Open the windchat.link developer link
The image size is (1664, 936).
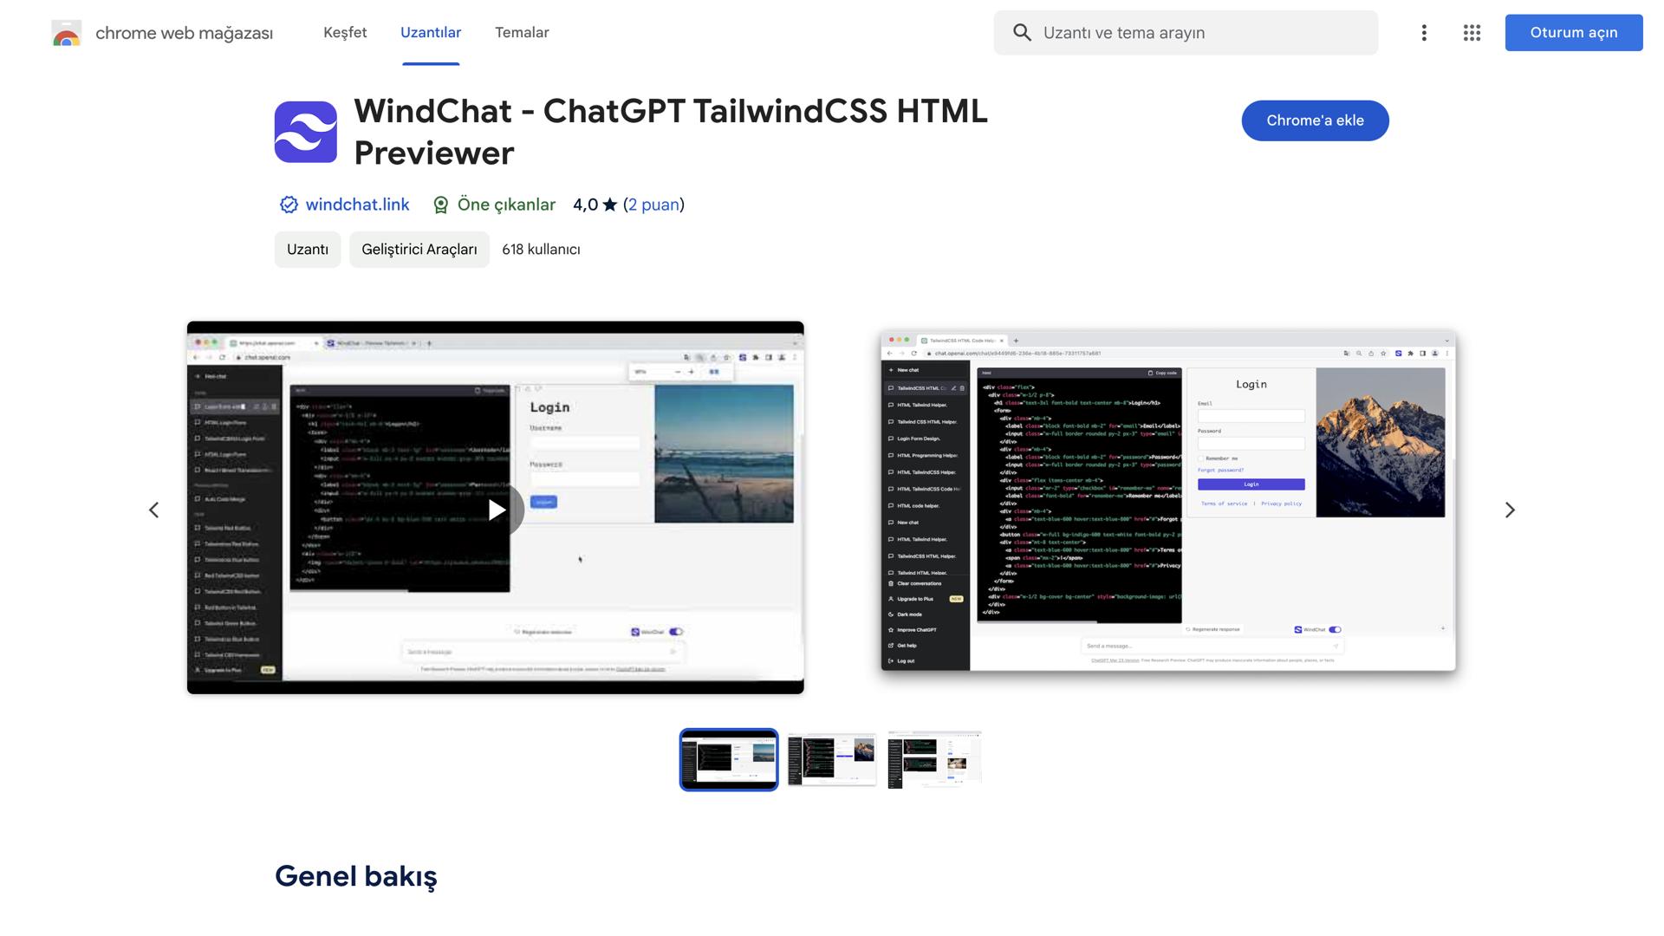(357, 205)
